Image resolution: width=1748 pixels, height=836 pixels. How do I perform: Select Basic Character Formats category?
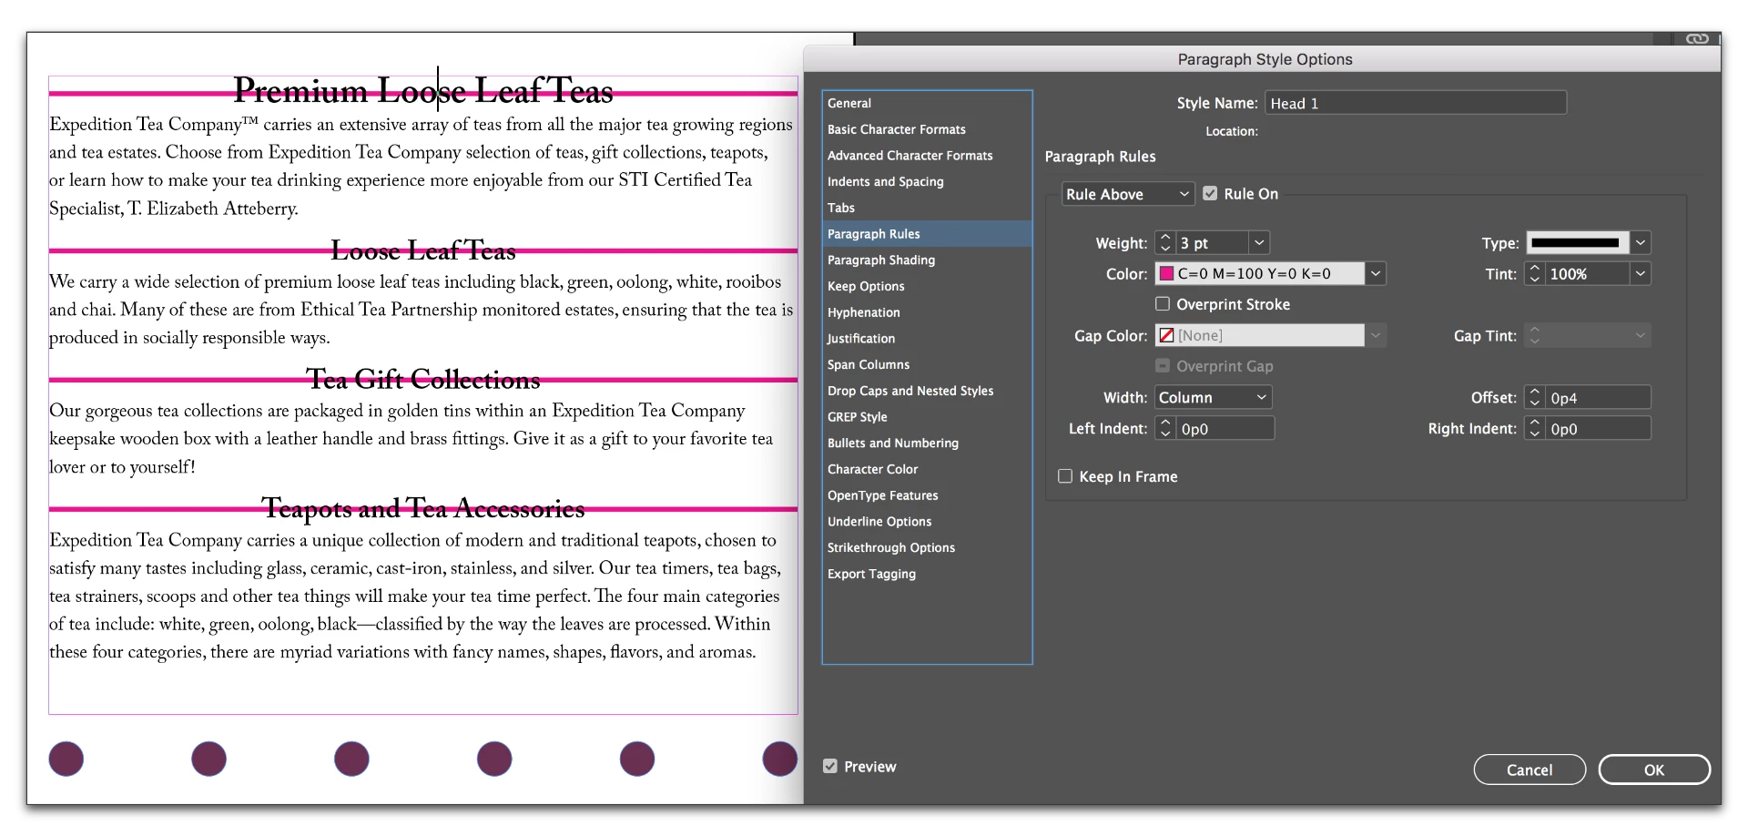(927, 129)
